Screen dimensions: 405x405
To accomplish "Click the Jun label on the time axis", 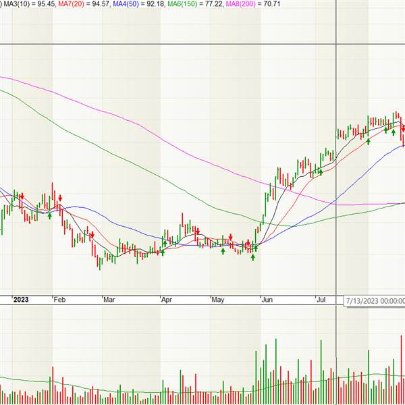I will click(267, 300).
